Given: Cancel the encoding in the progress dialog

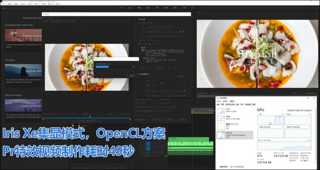Looking at the screenshot, I should click(x=132, y=76).
